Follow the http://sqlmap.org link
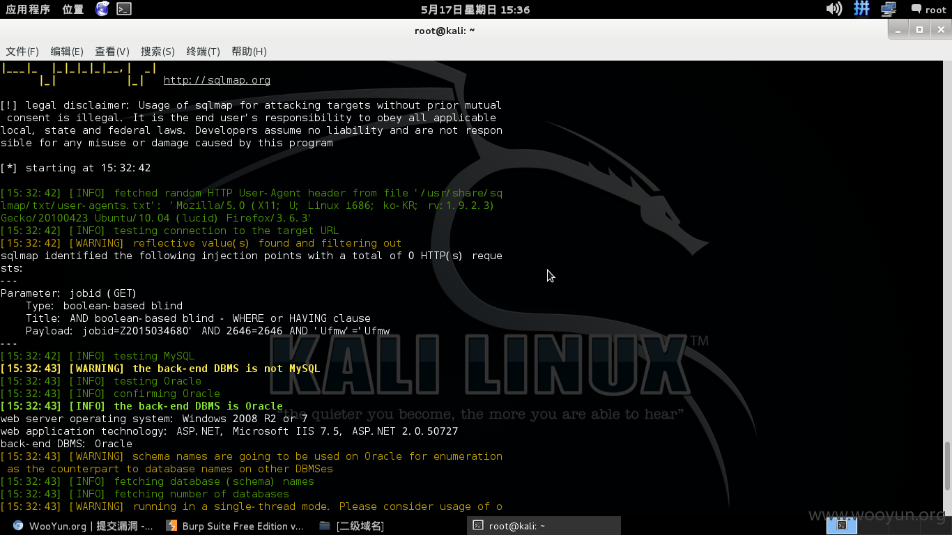This screenshot has height=535, width=952. pyautogui.click(x=217, y=80)
